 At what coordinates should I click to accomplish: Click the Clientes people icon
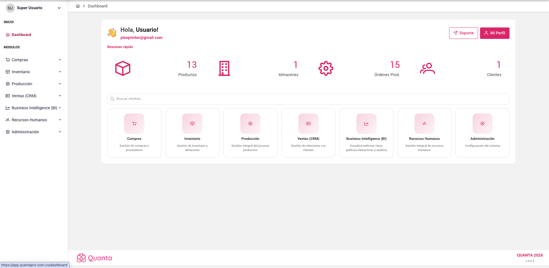[427, 68]
